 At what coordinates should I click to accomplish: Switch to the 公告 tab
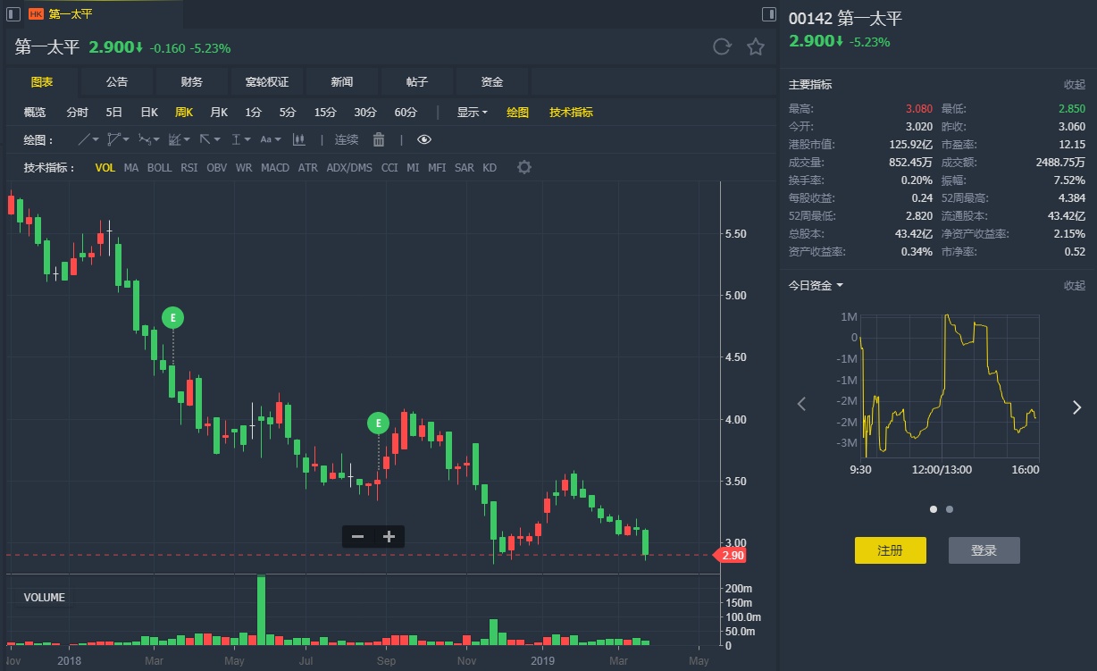pyautogui.click(x=117, y=82)
